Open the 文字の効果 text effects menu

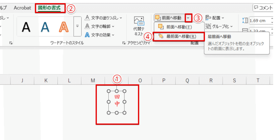click(100, 35)
